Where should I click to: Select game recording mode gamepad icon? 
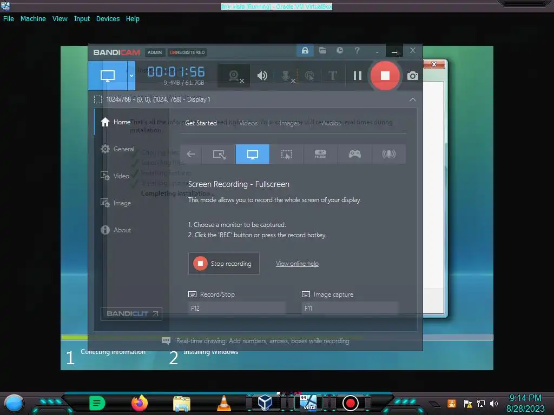pyautogui.click(x=354, y=154)
